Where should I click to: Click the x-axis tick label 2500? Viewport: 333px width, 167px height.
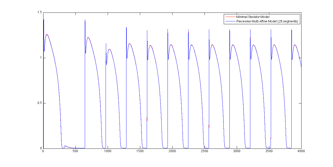click(204, 151)
